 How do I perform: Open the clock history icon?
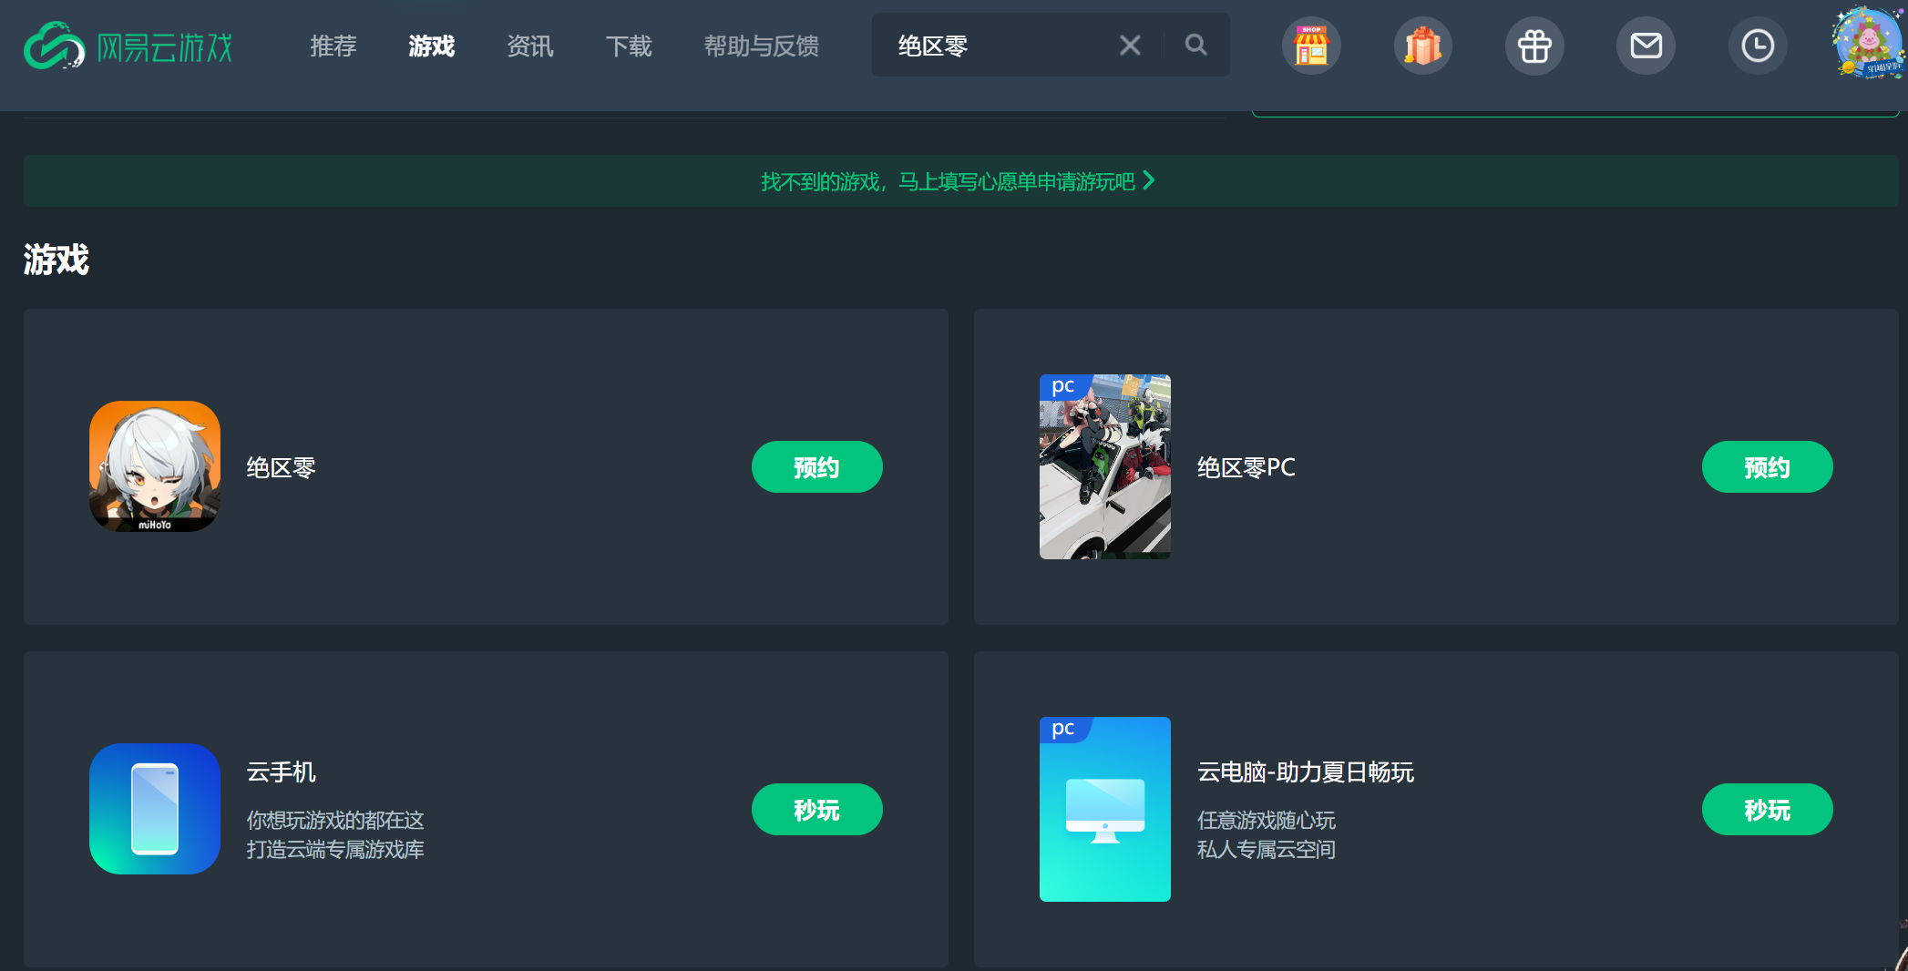1757,46
